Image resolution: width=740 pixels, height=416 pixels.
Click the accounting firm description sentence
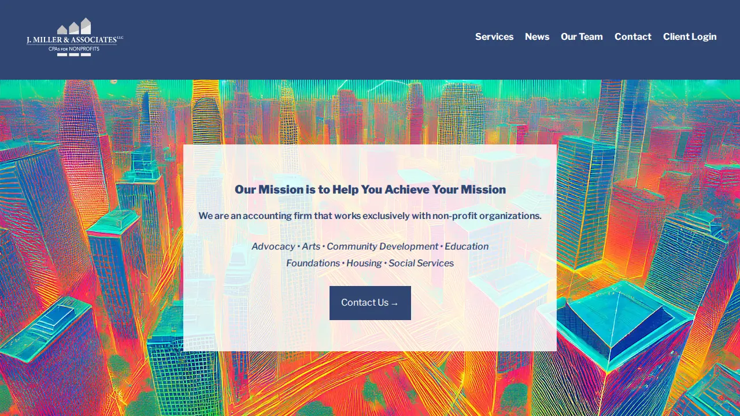point(370,216)
